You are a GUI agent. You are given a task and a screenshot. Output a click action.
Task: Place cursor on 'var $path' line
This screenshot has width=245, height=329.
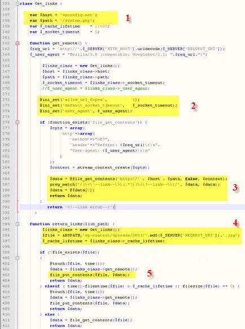[62, 20]
